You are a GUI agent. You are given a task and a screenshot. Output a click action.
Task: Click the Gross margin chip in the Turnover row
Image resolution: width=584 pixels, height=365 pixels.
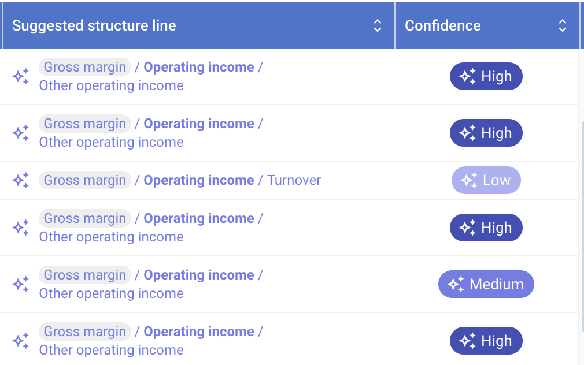tap(85, 180)
